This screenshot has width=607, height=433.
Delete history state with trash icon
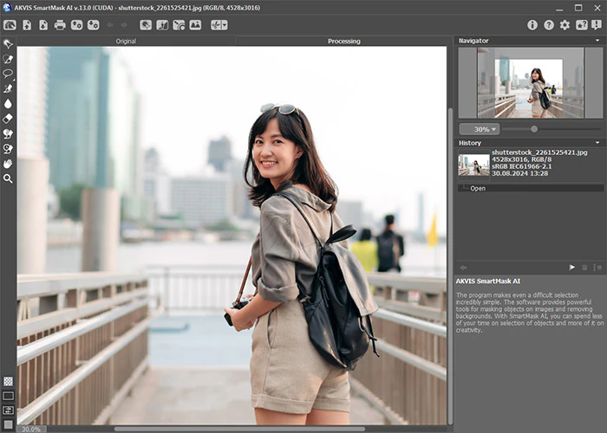tap(584, 267)
